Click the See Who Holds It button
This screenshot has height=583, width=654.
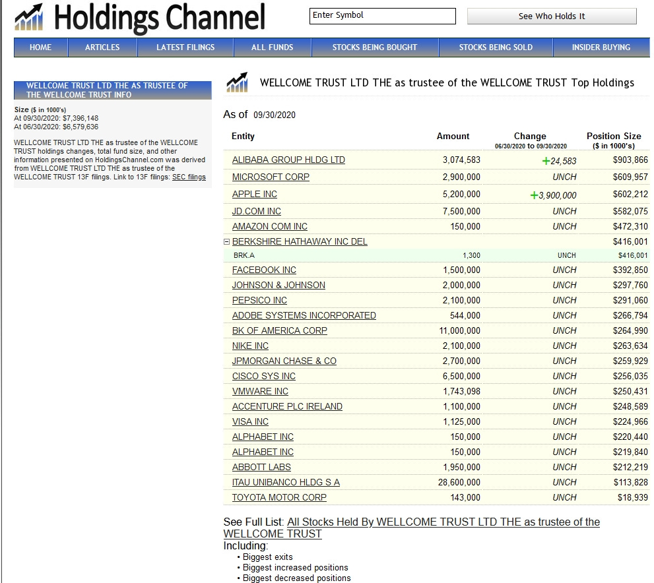552,16
